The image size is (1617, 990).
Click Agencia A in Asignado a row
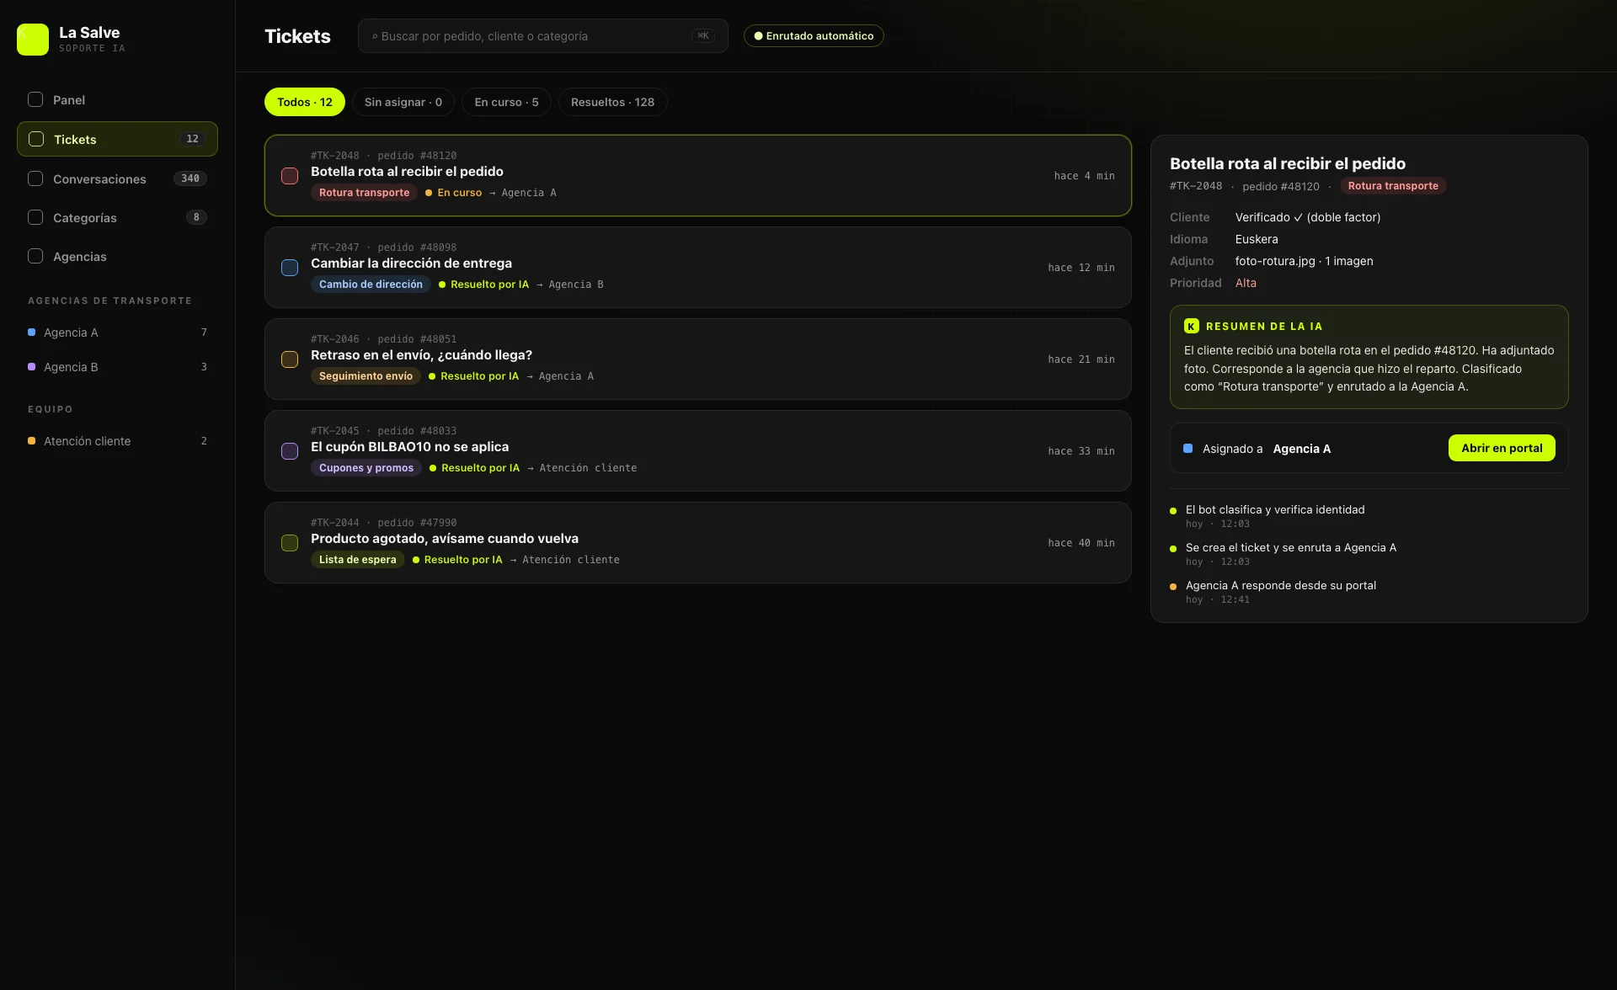tap(1301, 449)
